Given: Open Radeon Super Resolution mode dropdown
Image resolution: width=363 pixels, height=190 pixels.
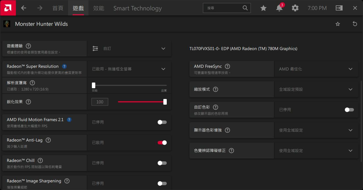Looking at the screenshot, I should 129,69.
